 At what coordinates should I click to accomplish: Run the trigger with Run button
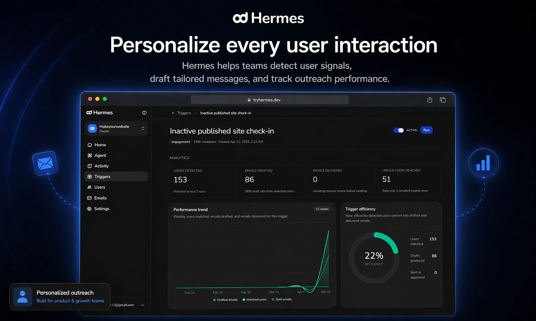click(426, 130)
